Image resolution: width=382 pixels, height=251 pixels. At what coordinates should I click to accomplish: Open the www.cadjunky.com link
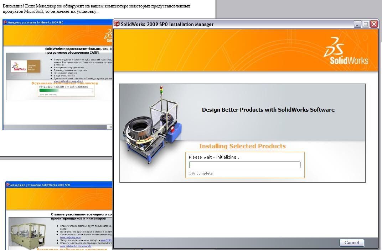pos(70,237)
